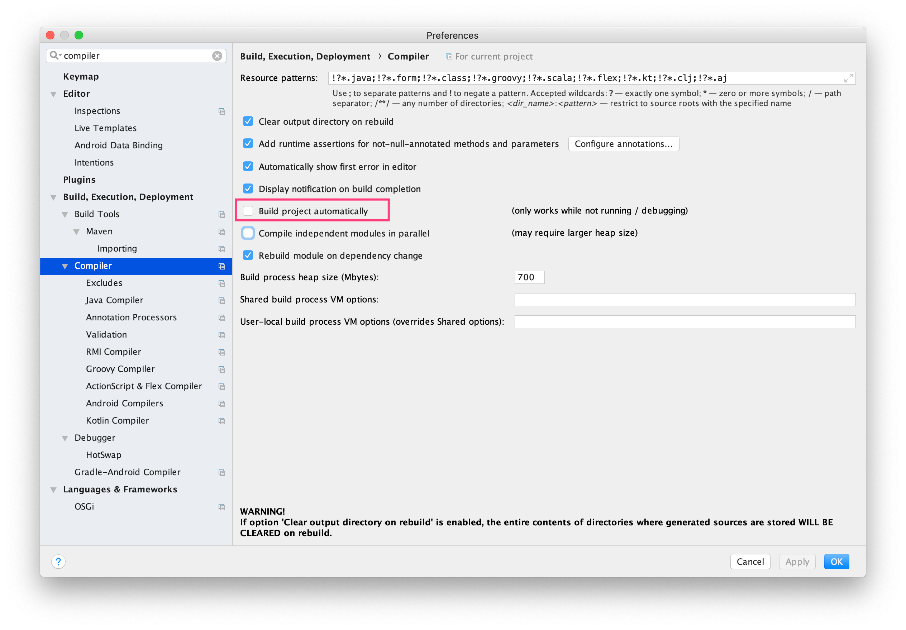Collapse the Editor tree section
Image resolution: width=906 pixels, height=630 pixels.
pos(53,94)
